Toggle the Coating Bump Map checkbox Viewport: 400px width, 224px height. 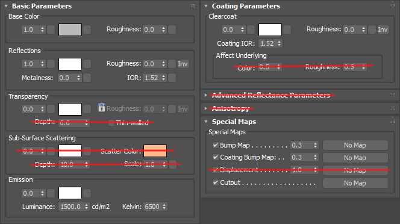click(216, 157)
